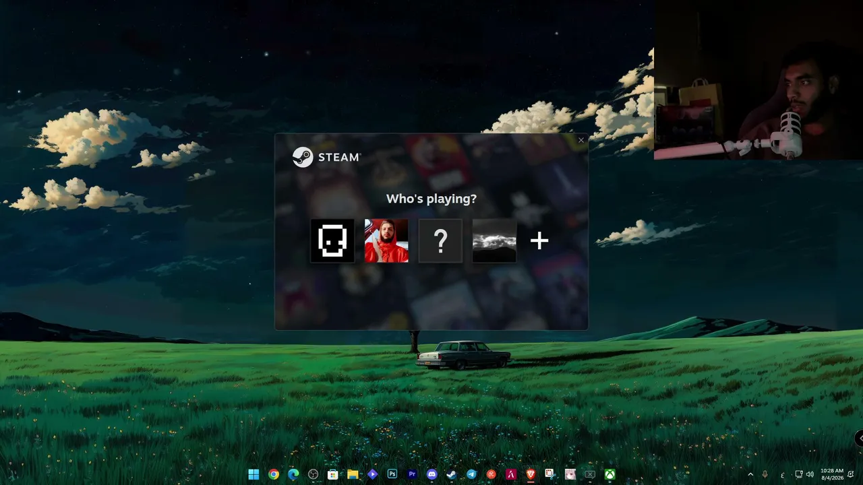Open the notifications bell in system tray

point(852,474)
